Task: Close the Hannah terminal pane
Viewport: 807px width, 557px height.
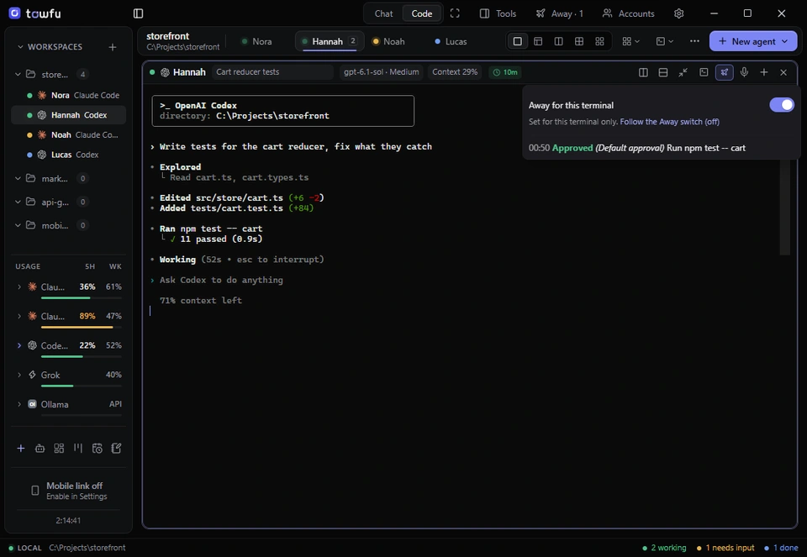Action: pos(783,72)
